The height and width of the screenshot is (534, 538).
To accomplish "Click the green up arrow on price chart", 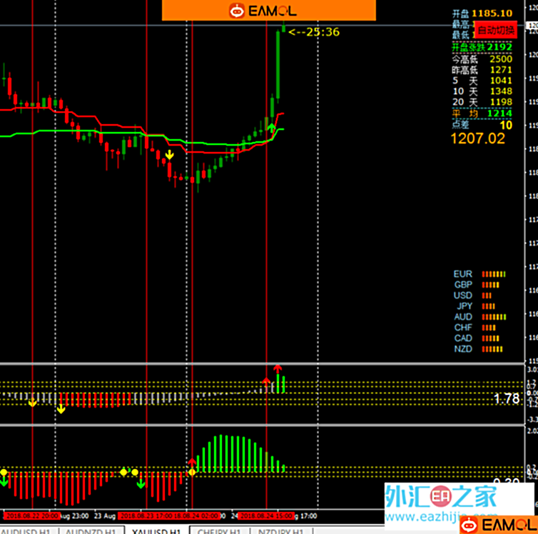I will [x=271, y=127].
